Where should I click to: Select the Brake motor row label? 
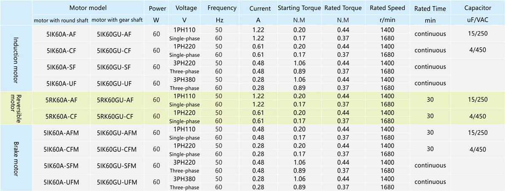tap(16, 157)
